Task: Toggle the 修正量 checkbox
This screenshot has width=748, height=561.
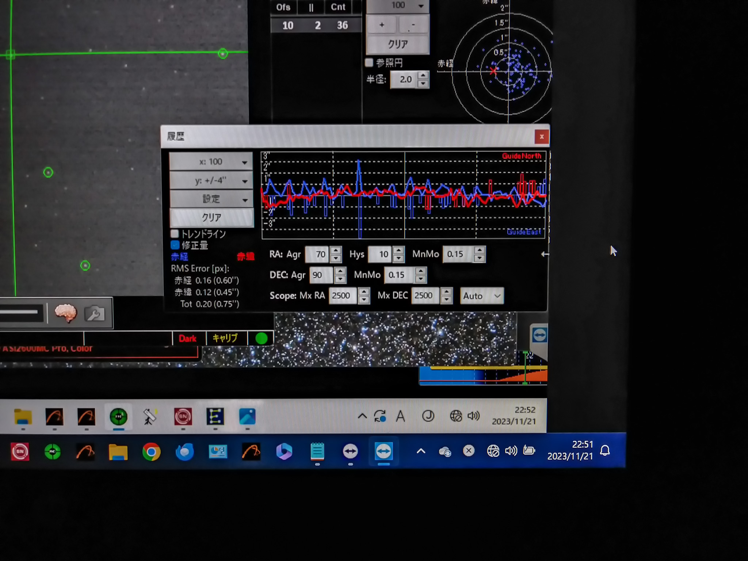Action: [175, 245]
